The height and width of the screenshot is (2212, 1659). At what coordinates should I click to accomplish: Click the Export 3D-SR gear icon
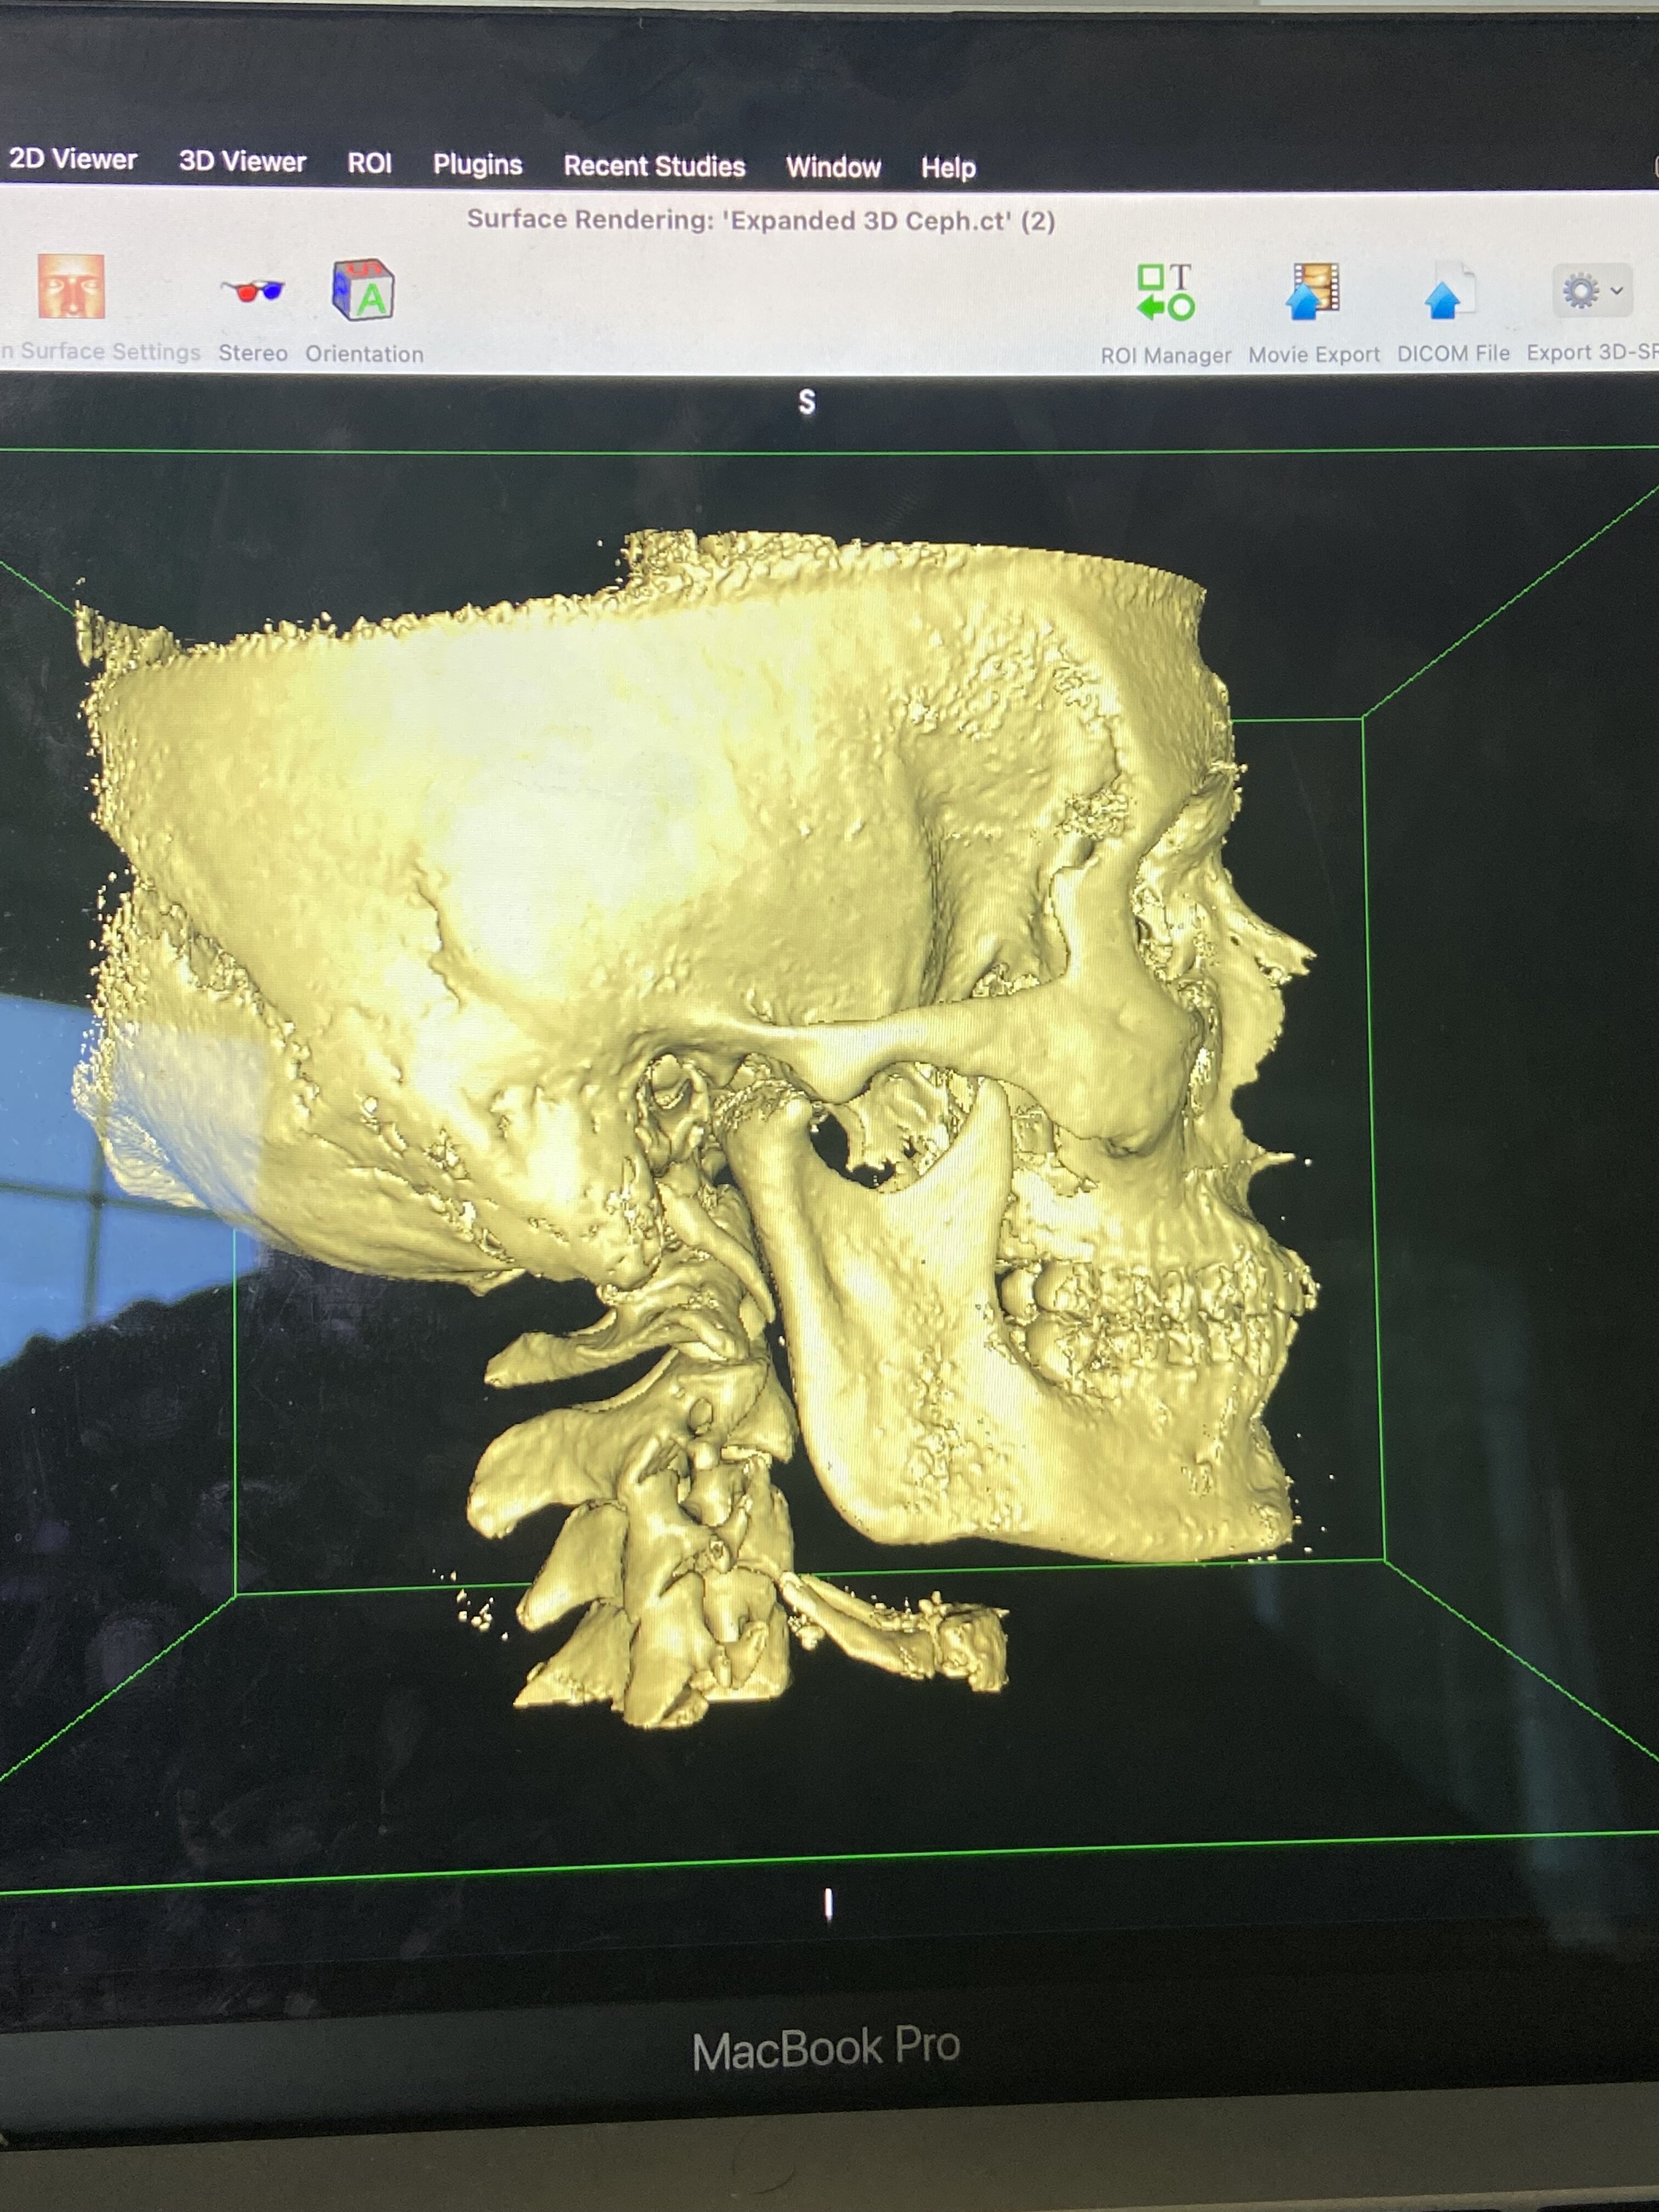[1580, 292]
